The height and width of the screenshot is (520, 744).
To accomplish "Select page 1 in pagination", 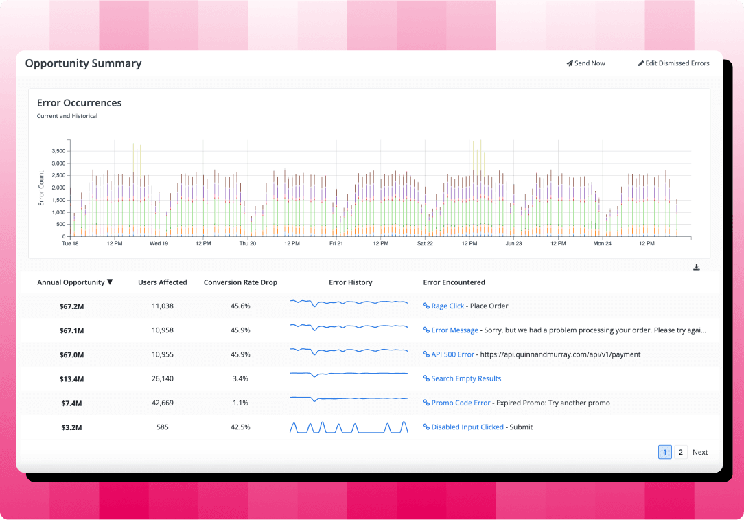I will [x=664, y=452].
